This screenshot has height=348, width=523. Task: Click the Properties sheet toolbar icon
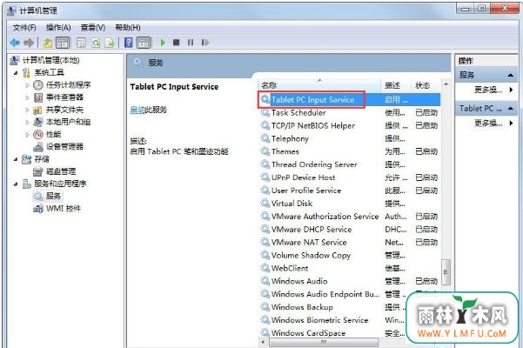tap(81, 43)
